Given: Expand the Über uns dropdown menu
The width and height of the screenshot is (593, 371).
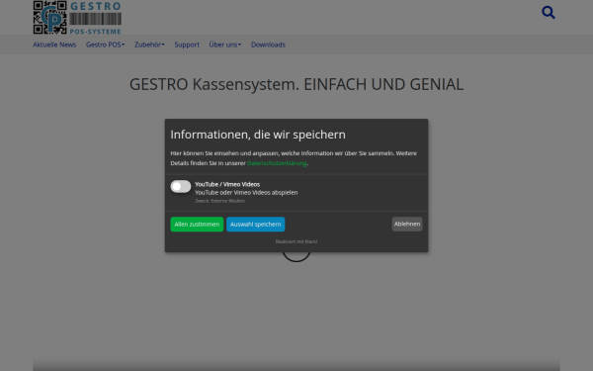Looking at the screenshot, I should click(x=225, y=45).
